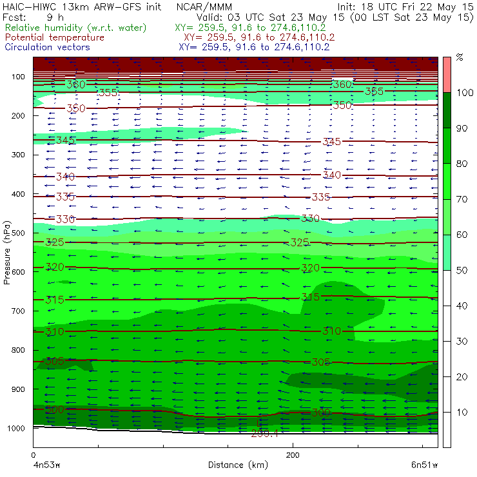Select the '500' pressure axis tick label
The image size is (477, 477).
(x=18, y=233)
